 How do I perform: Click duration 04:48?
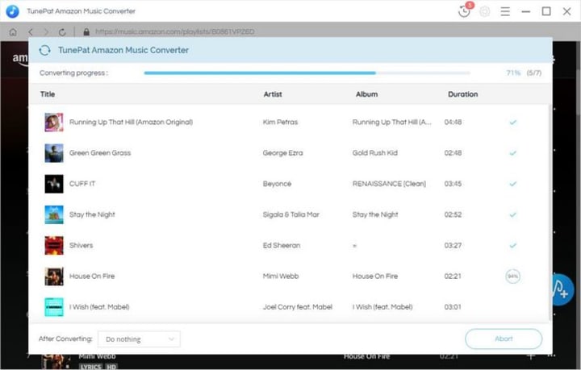point(453,122)
